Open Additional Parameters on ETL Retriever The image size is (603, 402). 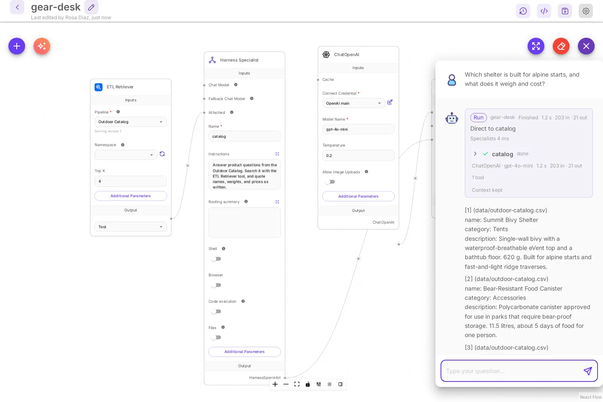click(x=131, y=196)
